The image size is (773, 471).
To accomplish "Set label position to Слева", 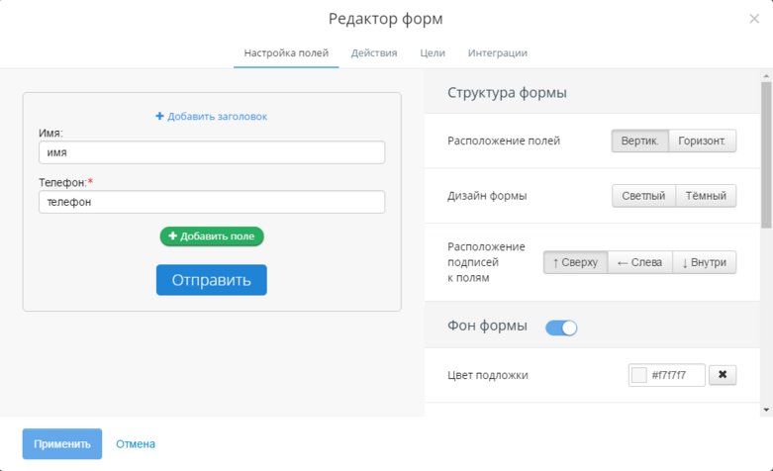I will click(x=640, y=262).
